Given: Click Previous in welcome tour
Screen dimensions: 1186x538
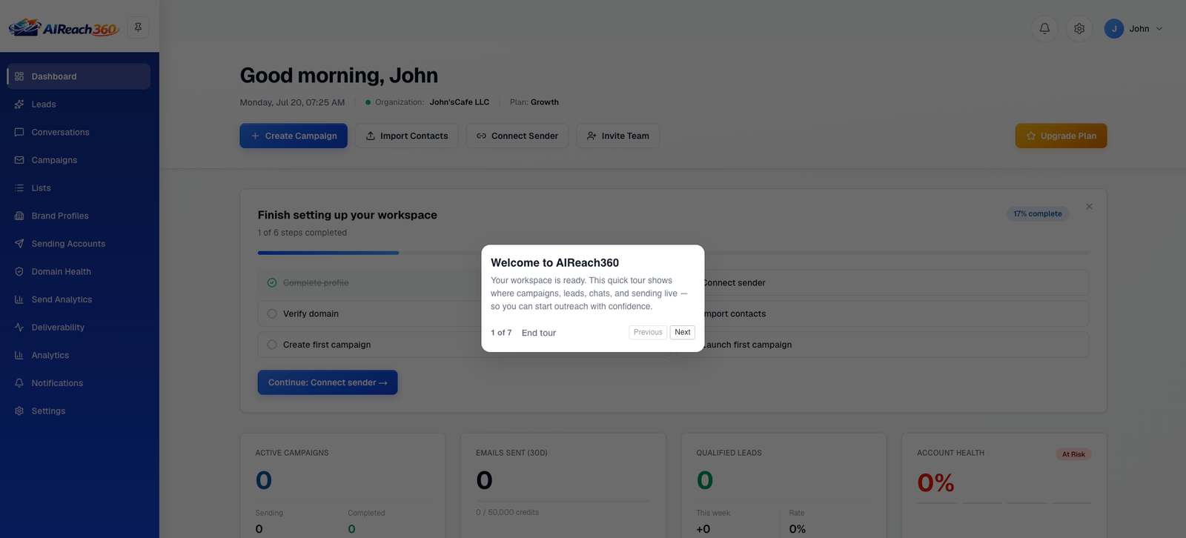Looking at the screenshot, I should 648,332.
